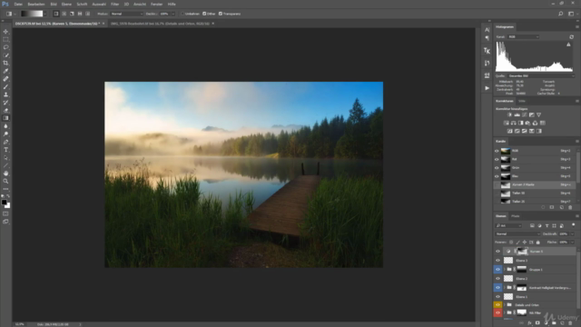Image resolution: width=581 pixels, height=327 pixels.
Task: Toggle visibility of the Rot channel
Action: pyautogui.click(x=497, y=160)
